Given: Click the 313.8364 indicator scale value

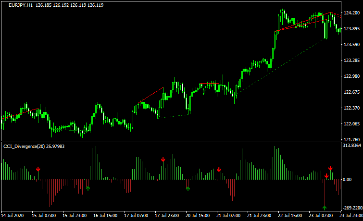Looking at the screenshot, I should 352,145.
